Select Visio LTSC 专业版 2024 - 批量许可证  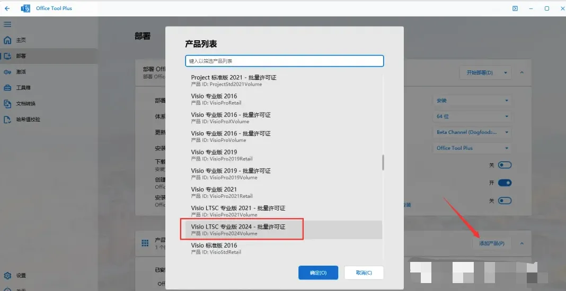tap(284, 230)
